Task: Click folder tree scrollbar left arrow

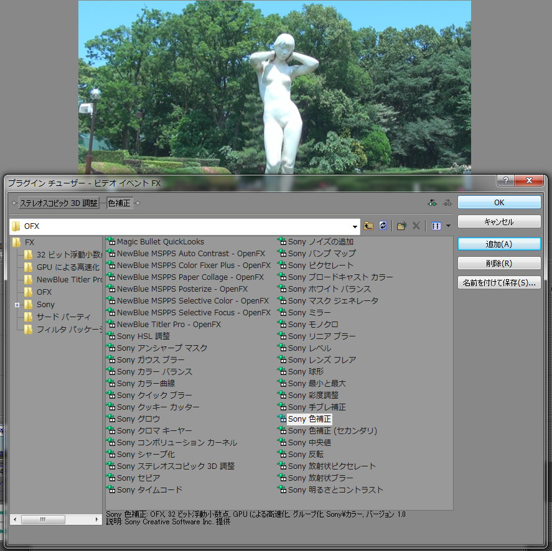Action: 15,519
